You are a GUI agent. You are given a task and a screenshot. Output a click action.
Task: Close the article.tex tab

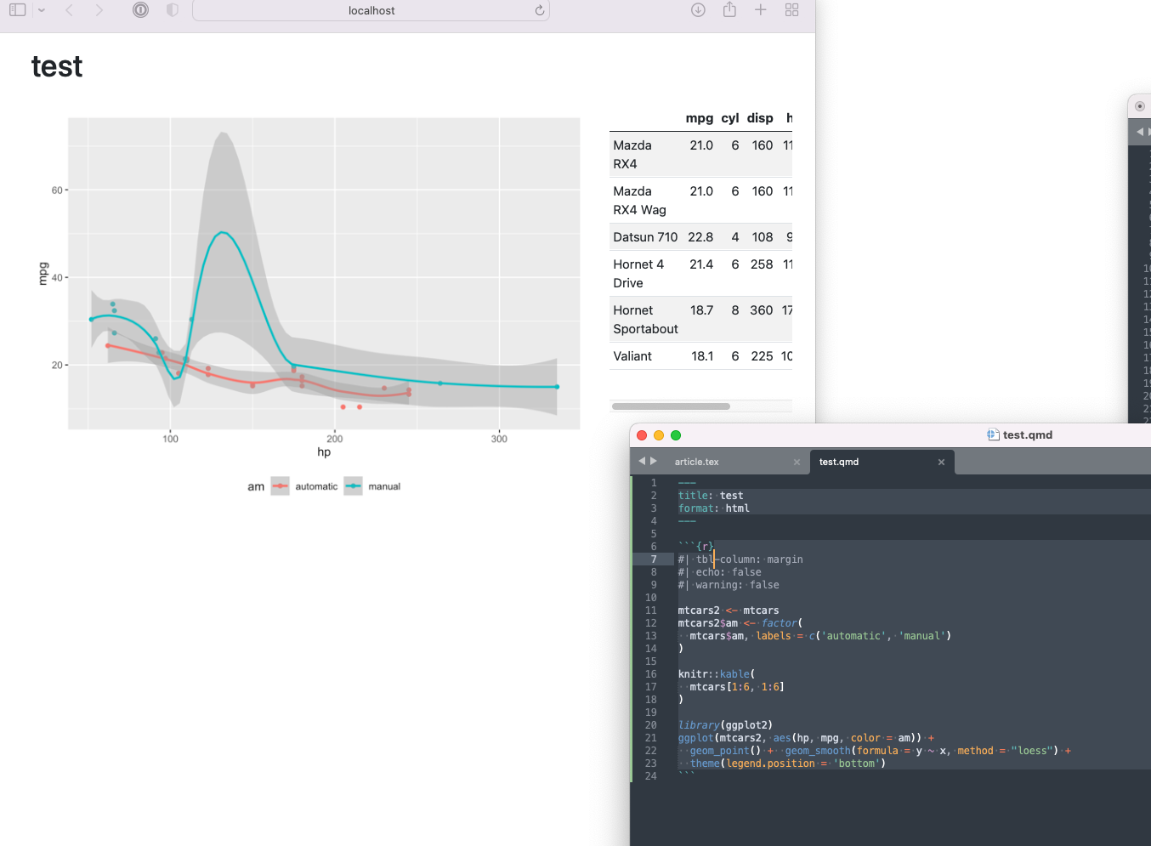click(x=797, y=462)
